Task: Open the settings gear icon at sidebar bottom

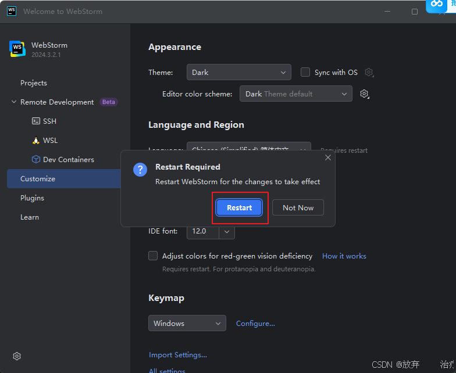Action: pos(17,356)
